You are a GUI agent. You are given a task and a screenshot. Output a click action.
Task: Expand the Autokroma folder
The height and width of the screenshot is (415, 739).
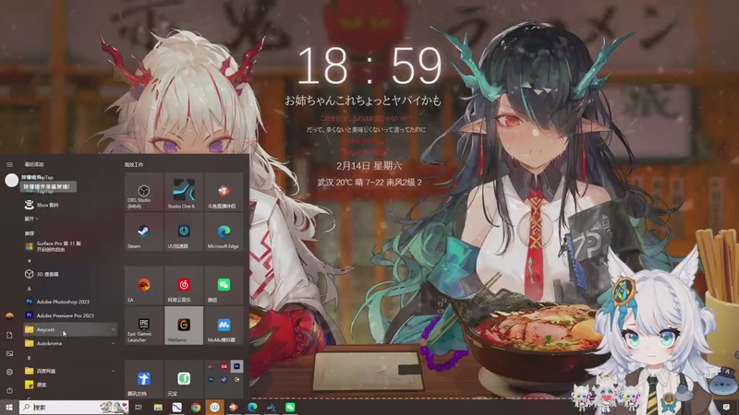pyautogui.click(x=70, y=343)
